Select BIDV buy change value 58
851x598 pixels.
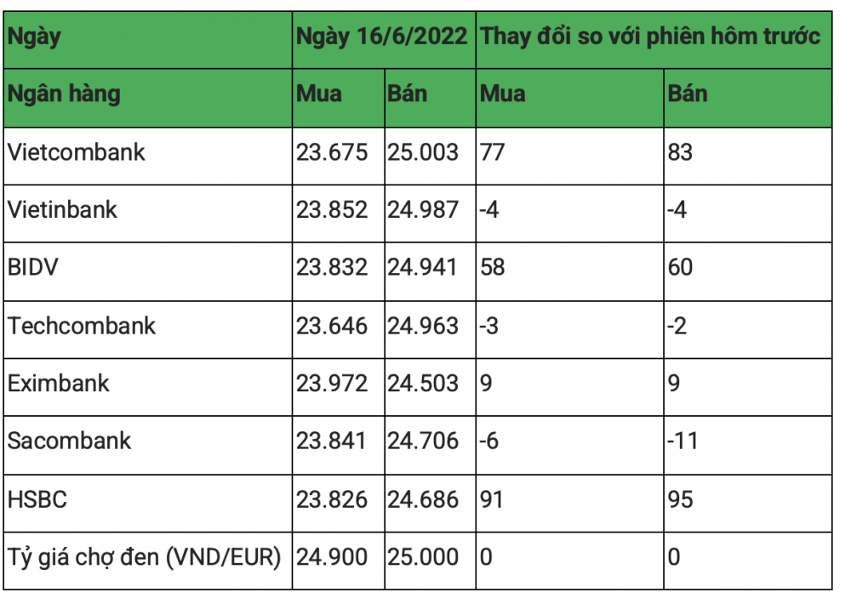tap(492, 267)
